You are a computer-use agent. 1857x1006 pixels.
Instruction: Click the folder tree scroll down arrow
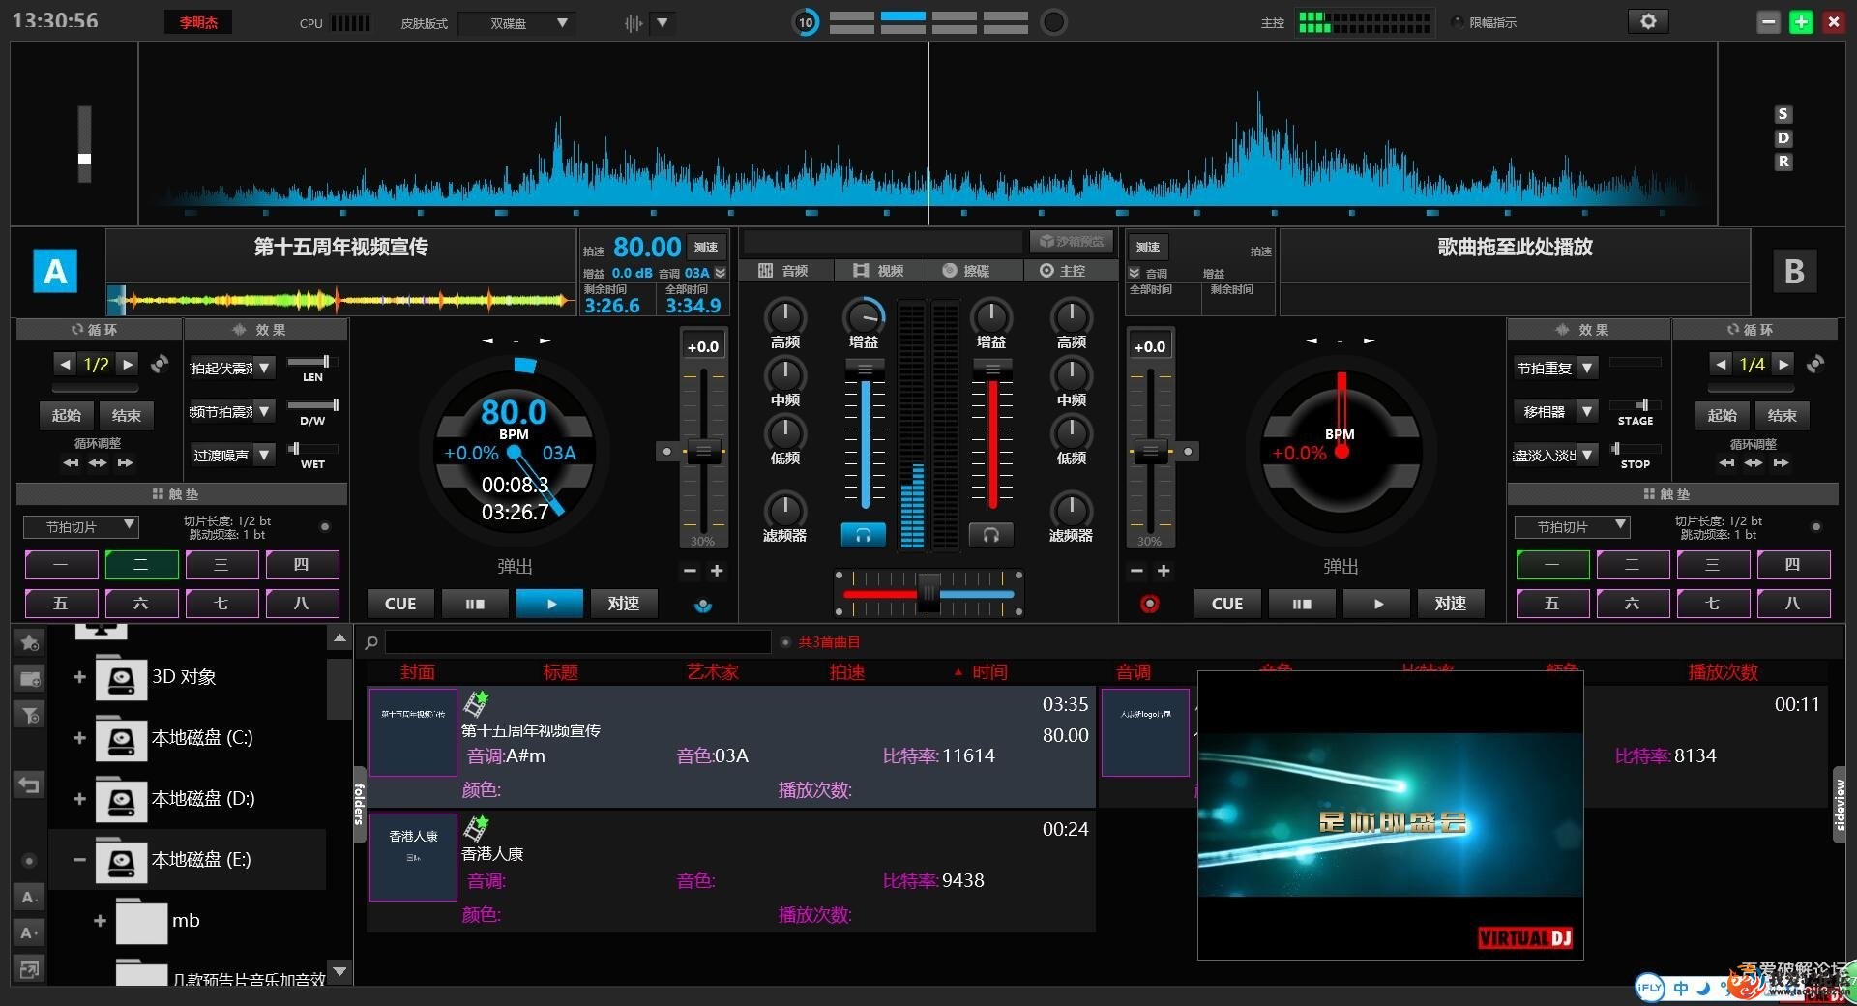coord(339,971)
